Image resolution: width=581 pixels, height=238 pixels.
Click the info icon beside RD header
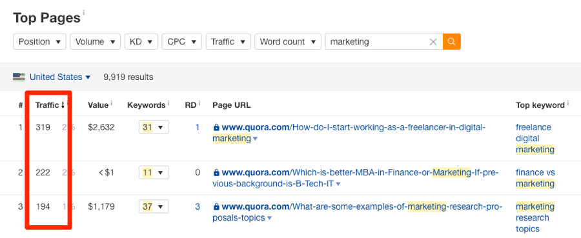199,103
